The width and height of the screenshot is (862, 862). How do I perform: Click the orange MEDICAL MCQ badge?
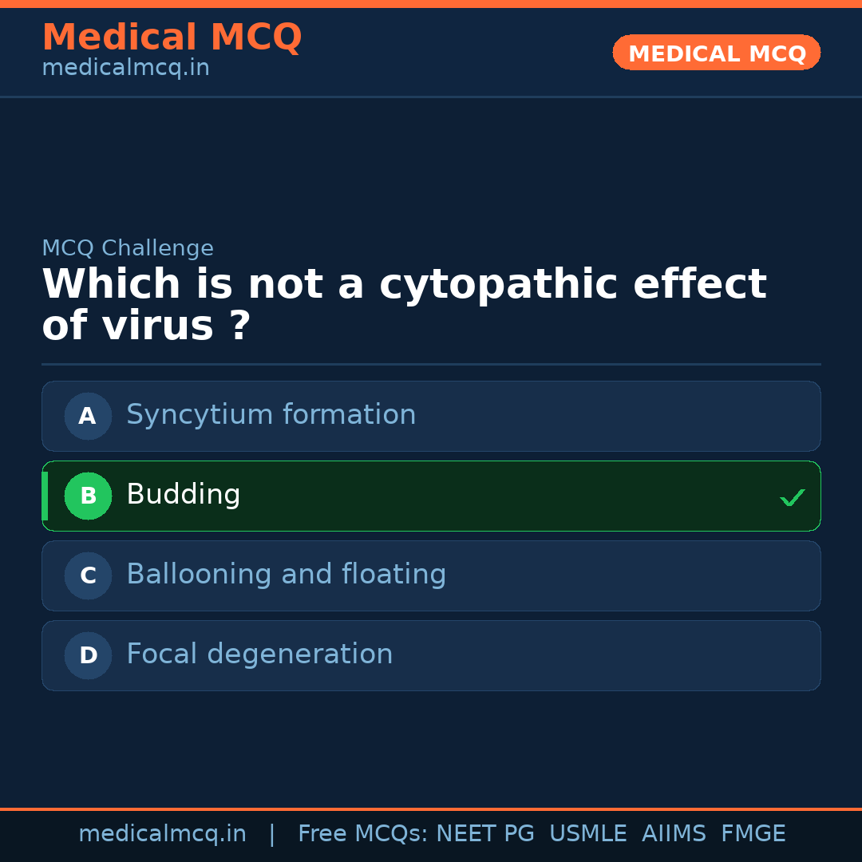pyautogui.click(x=716, y=53)
